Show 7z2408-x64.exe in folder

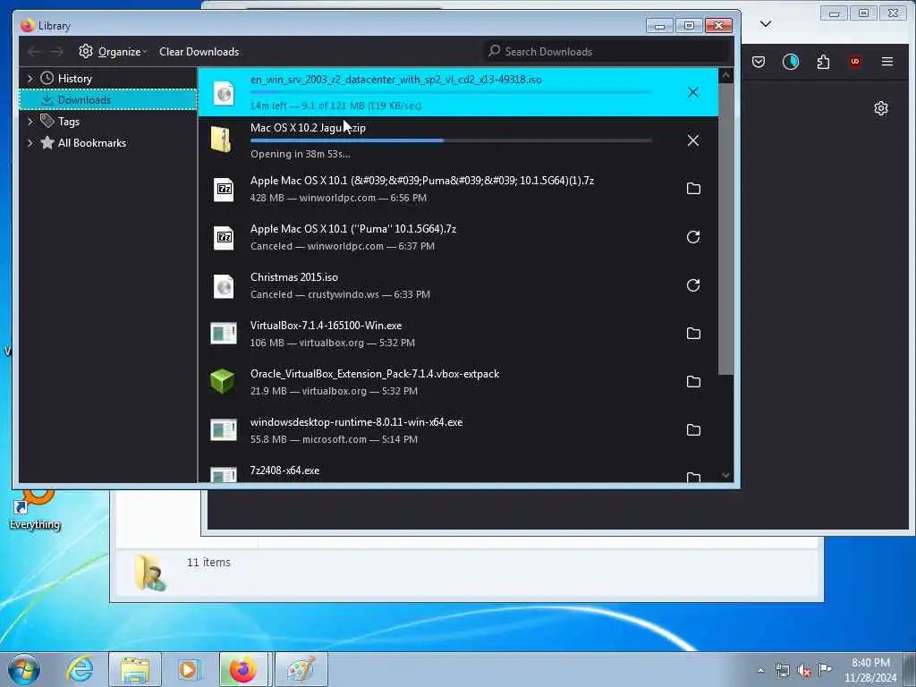tap(693, 478)
